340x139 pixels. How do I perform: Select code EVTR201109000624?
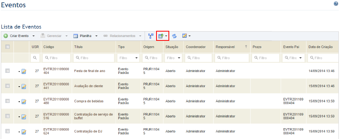(56, 131)
